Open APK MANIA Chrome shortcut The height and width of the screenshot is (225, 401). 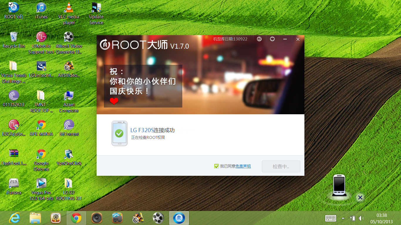41,128
